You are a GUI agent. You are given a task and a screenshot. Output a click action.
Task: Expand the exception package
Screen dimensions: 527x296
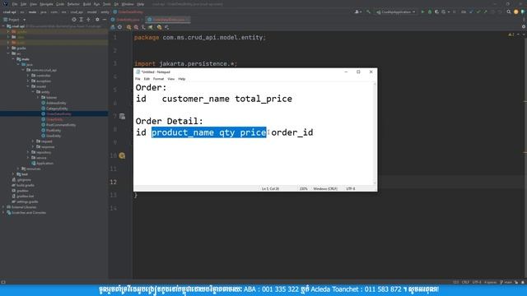point(28,81)
